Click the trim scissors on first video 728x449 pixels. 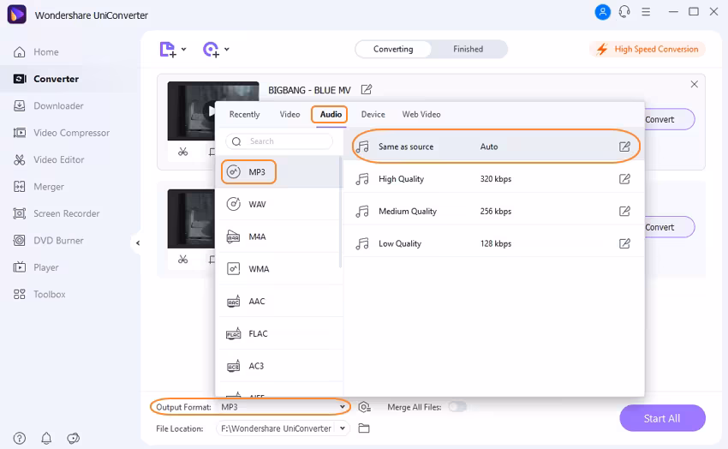183,152
